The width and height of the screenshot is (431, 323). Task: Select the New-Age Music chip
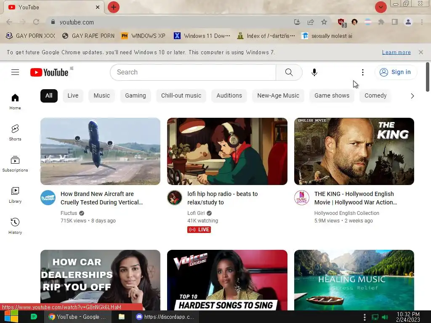click(x=278, y=95)
